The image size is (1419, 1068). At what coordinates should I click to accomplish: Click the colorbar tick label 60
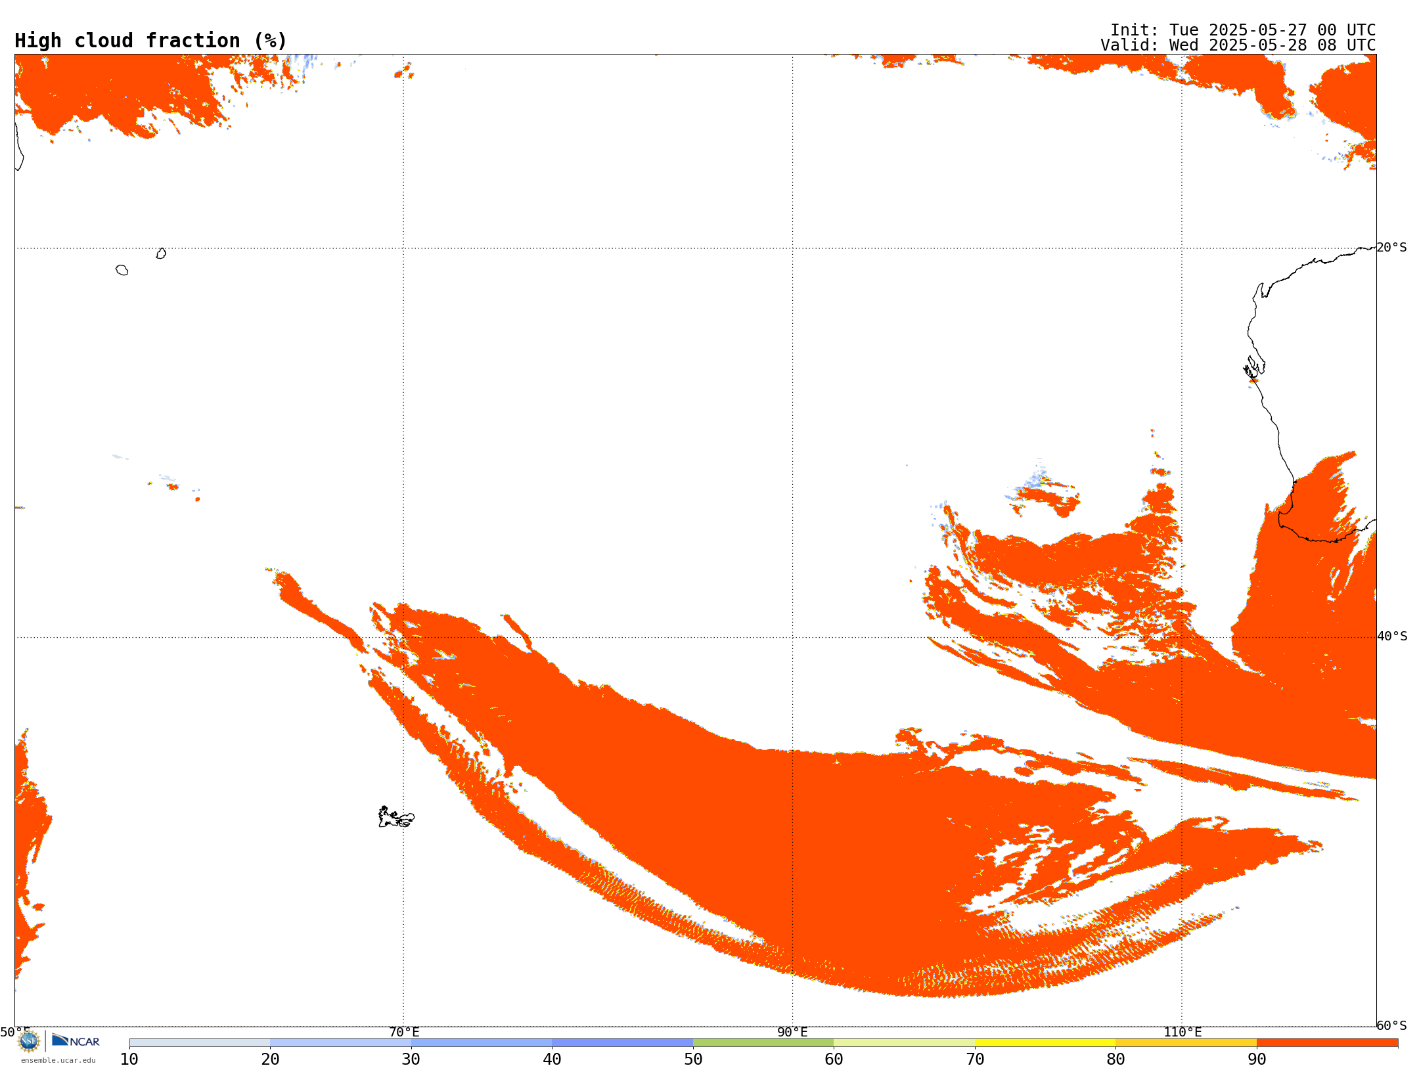[834, 1059]
